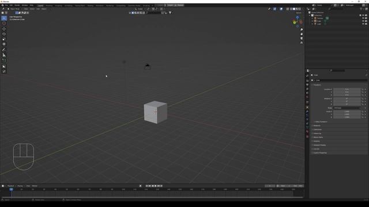
Task: Switch perspective/orthographic with grid icon
Action: click(x=302, y=43)
